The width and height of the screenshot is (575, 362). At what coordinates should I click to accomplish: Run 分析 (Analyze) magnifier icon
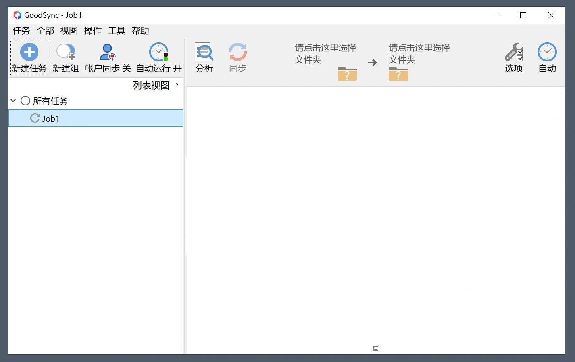click(204, 52)
